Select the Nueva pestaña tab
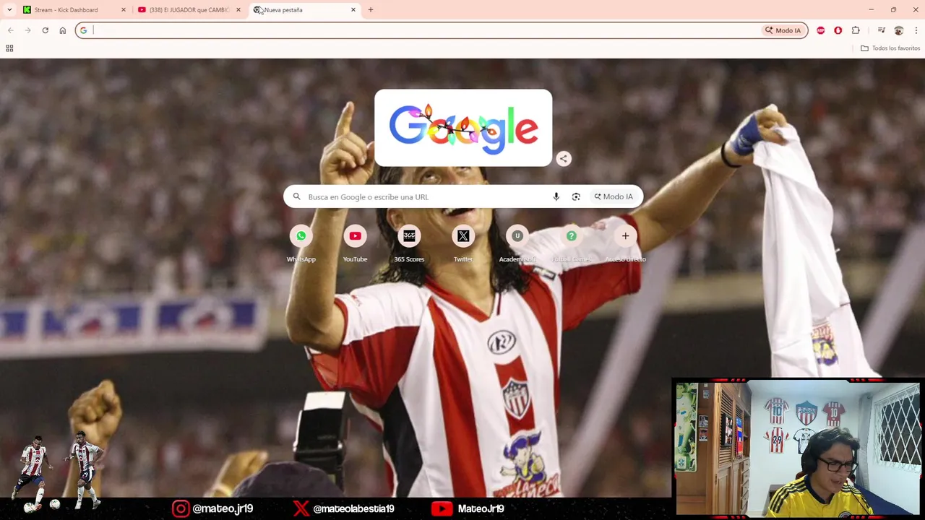 coord(304,10)
